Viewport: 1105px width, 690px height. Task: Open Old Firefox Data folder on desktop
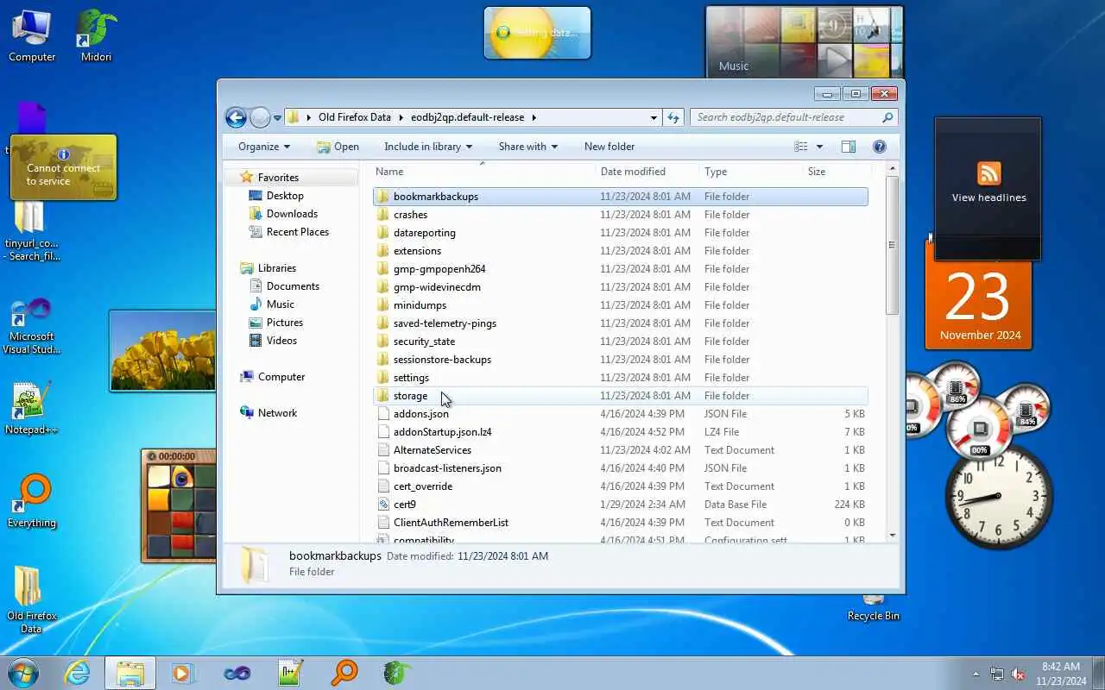[x=32, y=599]
